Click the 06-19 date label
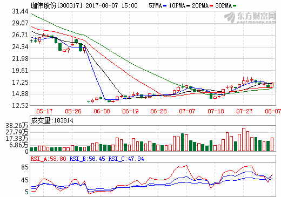281x197 pixels. point(130,111)
